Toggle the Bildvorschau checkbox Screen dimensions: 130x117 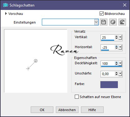tap(101, 14)
